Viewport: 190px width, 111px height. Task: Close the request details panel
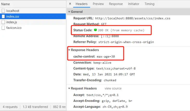(x=70, y=4)
